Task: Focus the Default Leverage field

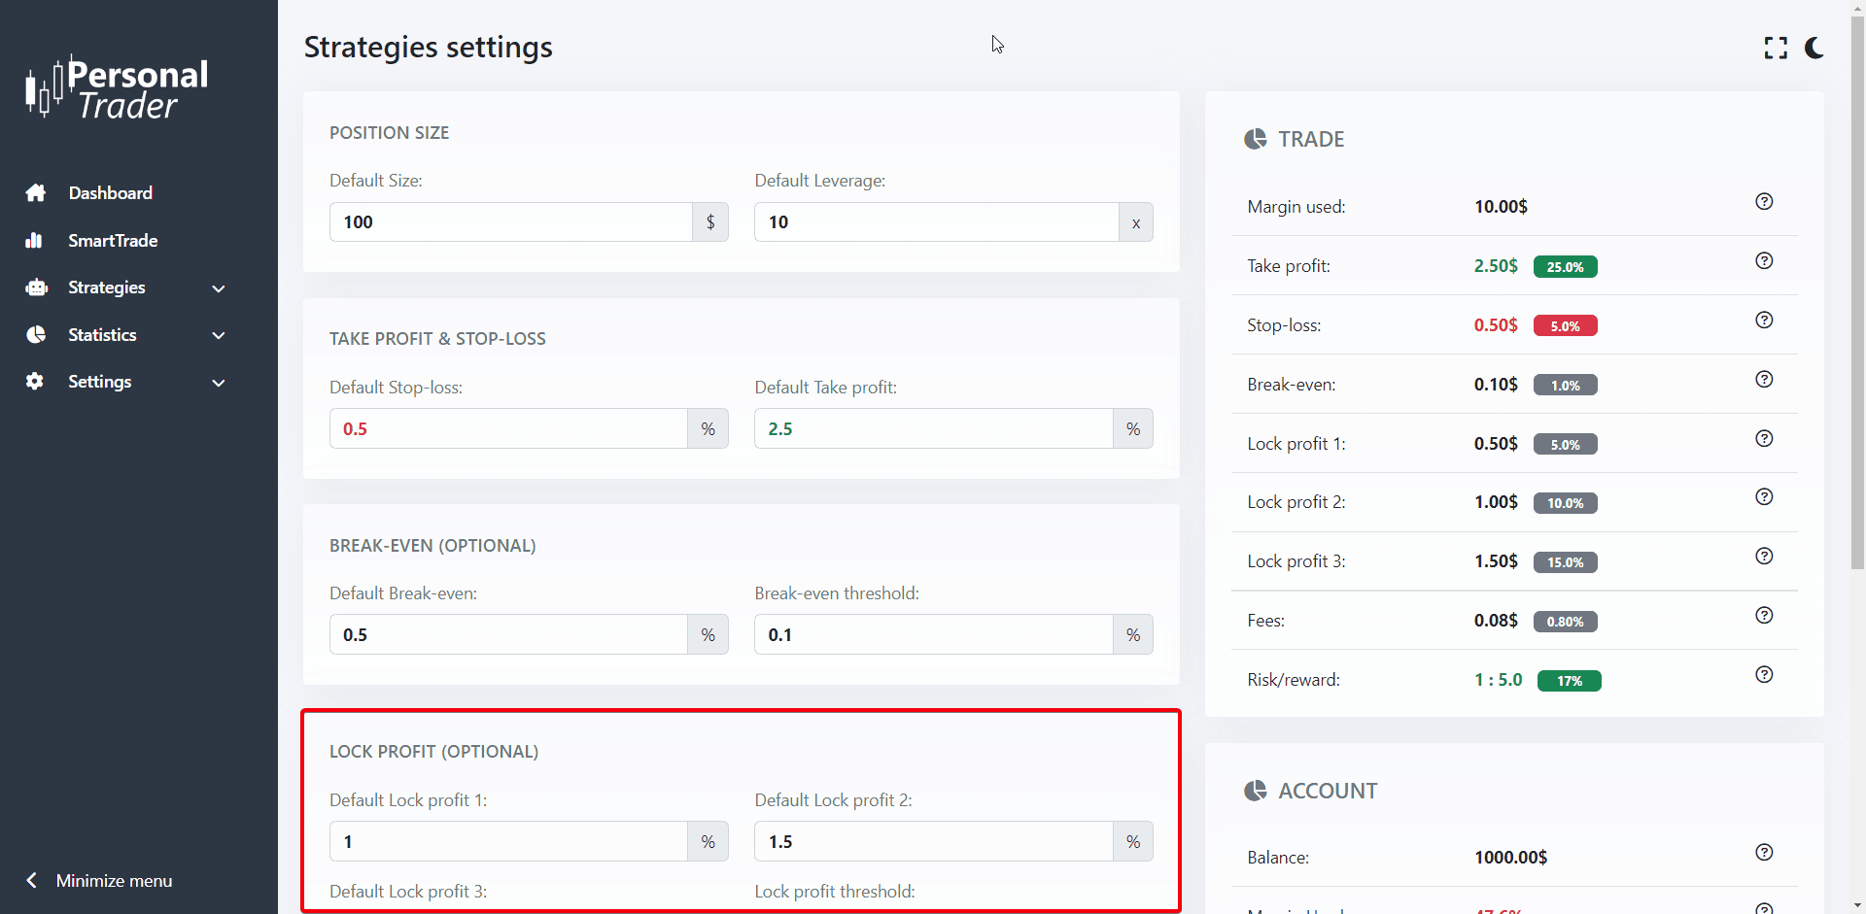Action: pyautogui.click(x=936, y=222)
